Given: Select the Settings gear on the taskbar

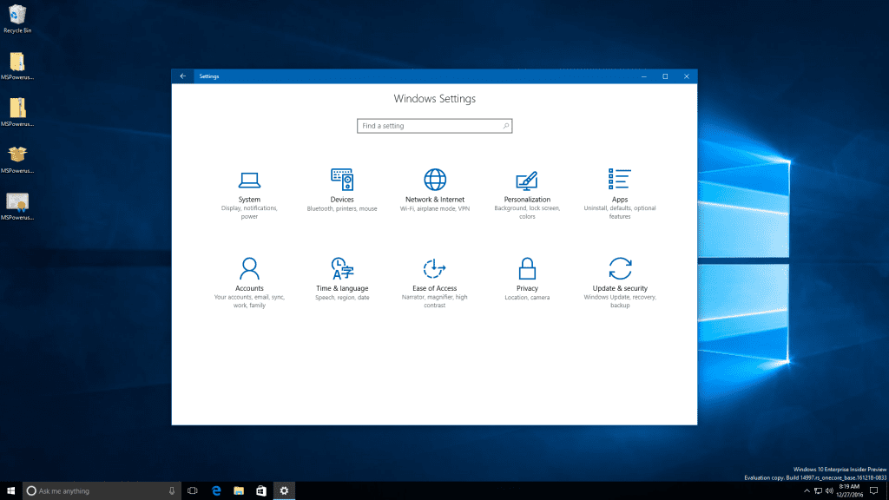Looking at the screenshot, I should click(284, 491).
